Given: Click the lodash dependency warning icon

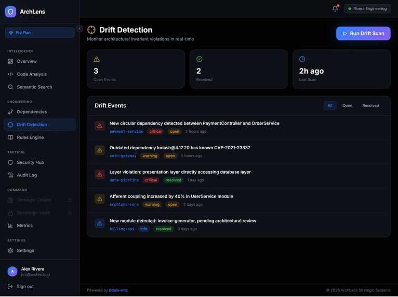Looking at the screenshot, I should coord(100,150).
